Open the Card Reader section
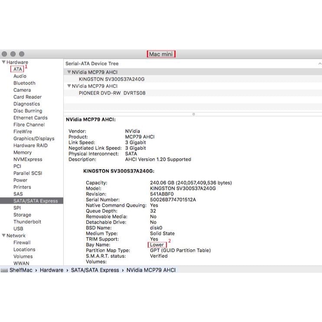This screenshot has width=322, height=322. pos(27,97)
